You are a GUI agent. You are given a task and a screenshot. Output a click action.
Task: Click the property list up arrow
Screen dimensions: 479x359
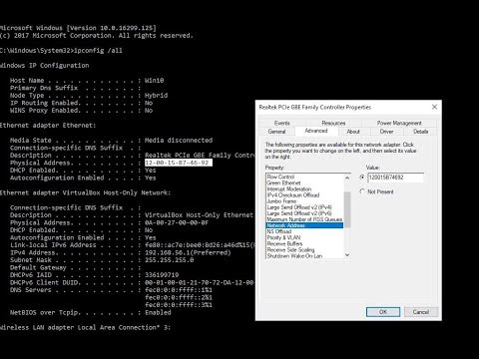[347, 178]
